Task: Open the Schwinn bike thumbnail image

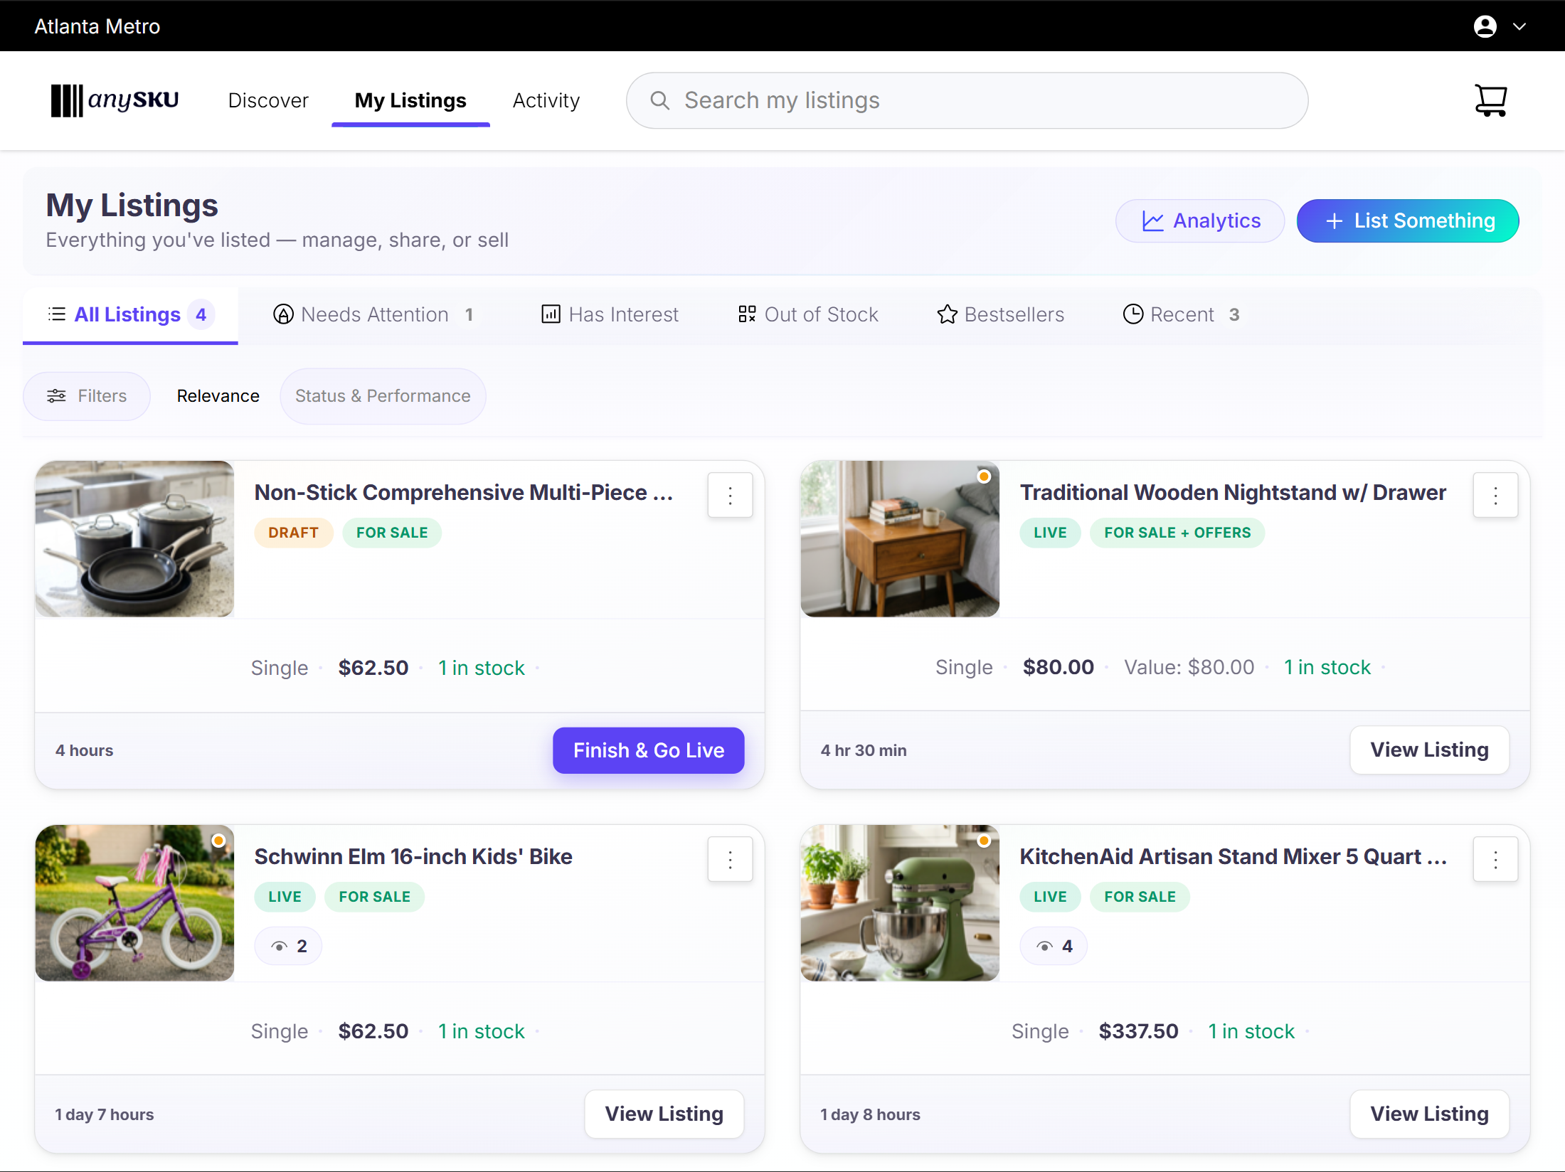Action: (x=134, y=903)
